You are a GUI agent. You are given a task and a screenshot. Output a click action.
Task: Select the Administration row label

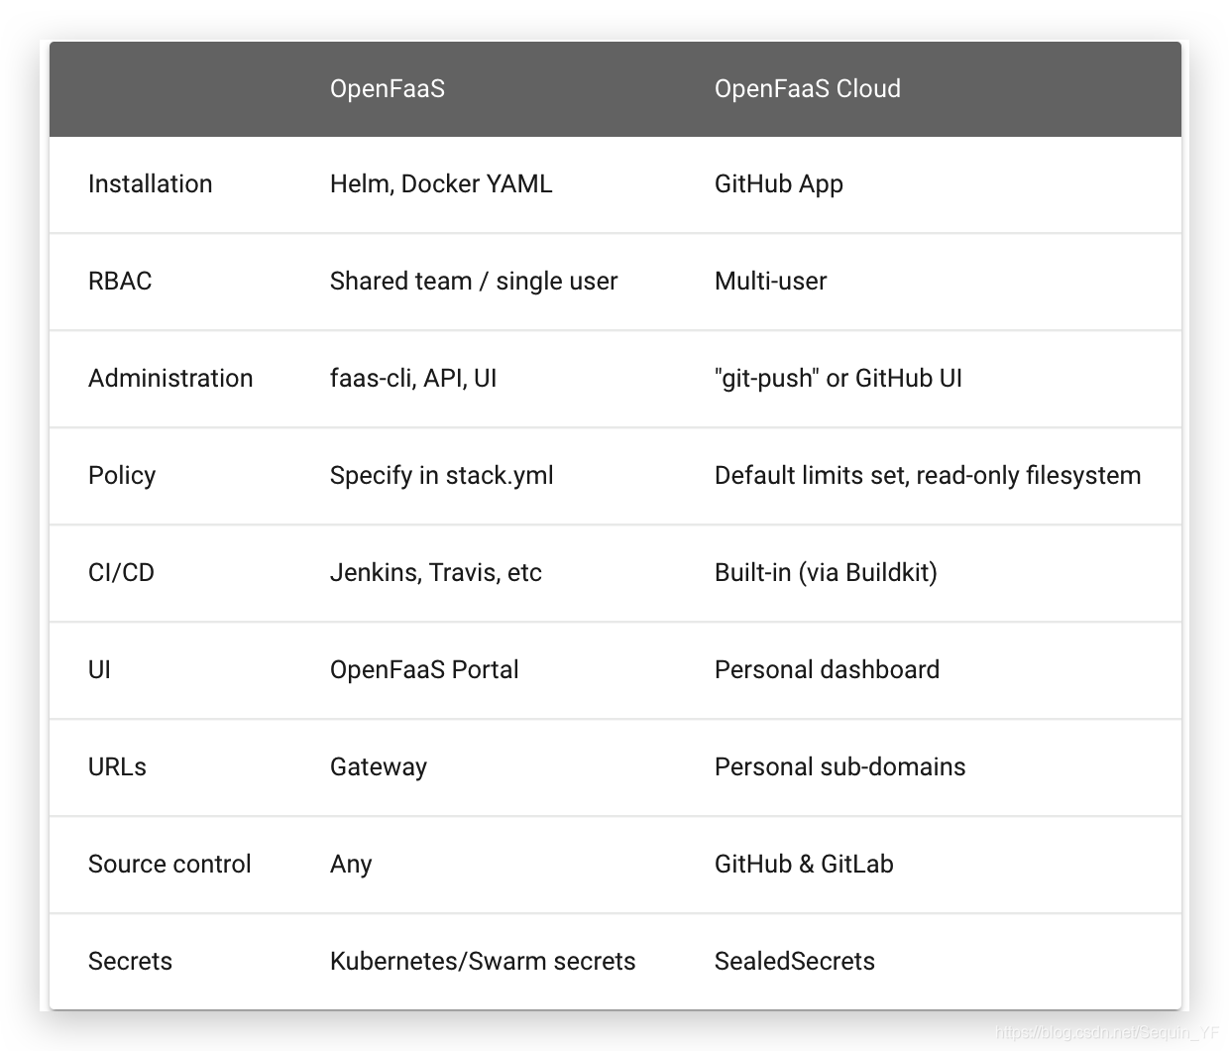170,378
